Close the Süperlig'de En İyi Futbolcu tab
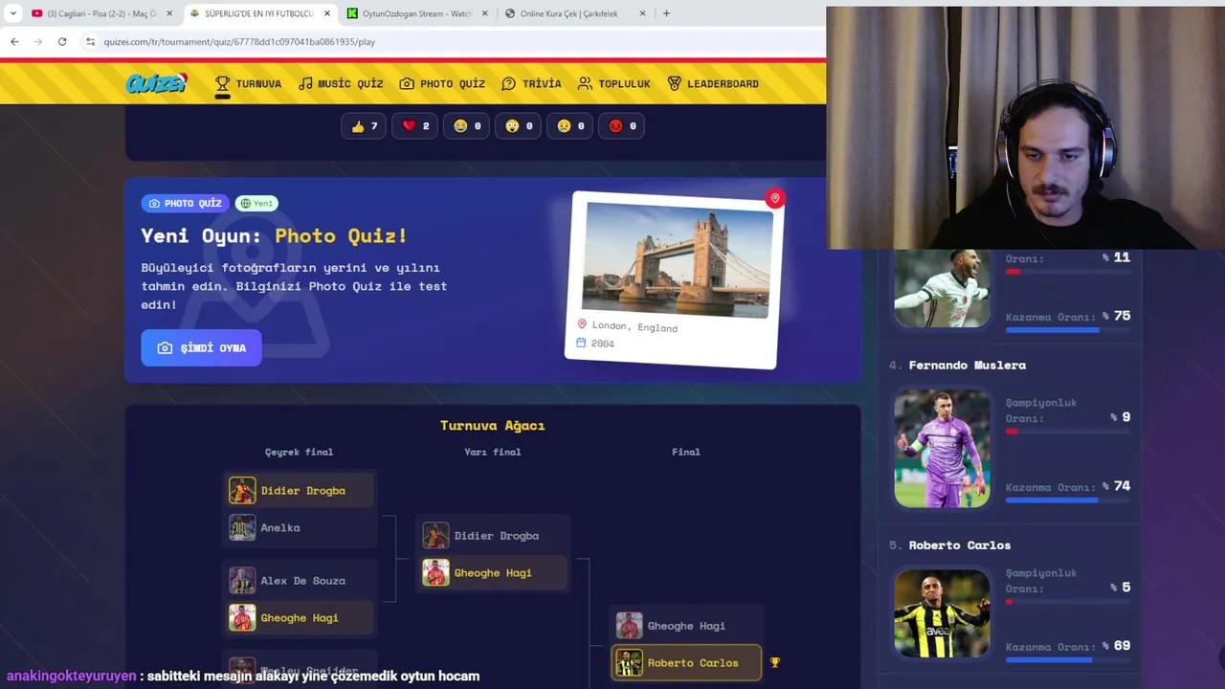 click(x=327, y=13)
